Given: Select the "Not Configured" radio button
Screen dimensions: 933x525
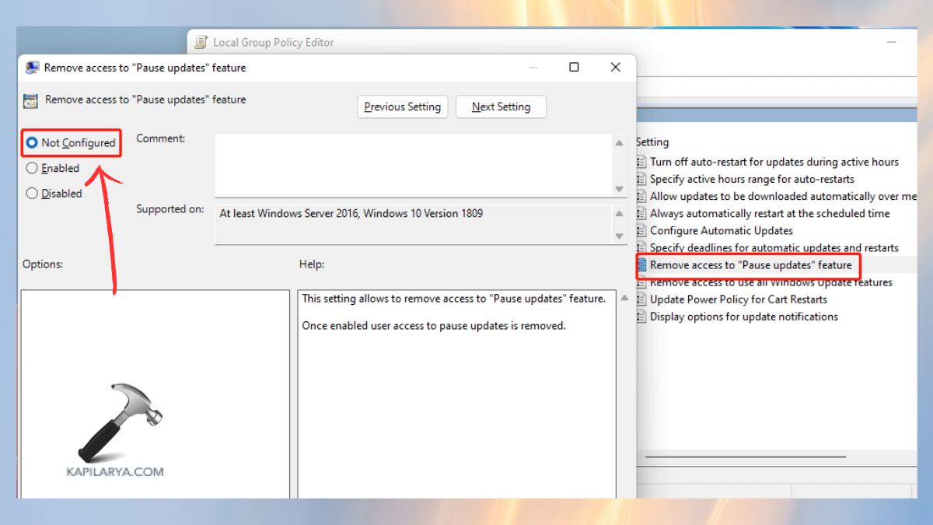Looking at the screenshot, I should pos(32,142).
